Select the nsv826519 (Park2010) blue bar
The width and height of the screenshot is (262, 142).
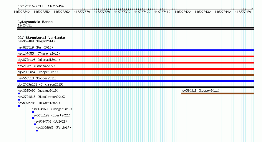135,50
